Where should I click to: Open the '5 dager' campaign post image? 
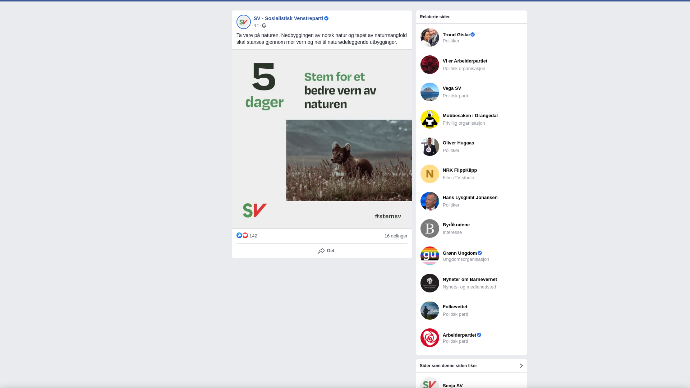coord(322,139)
